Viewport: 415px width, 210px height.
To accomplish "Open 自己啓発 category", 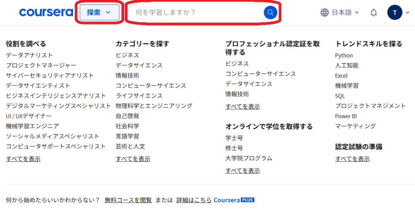I will [127, 116].
